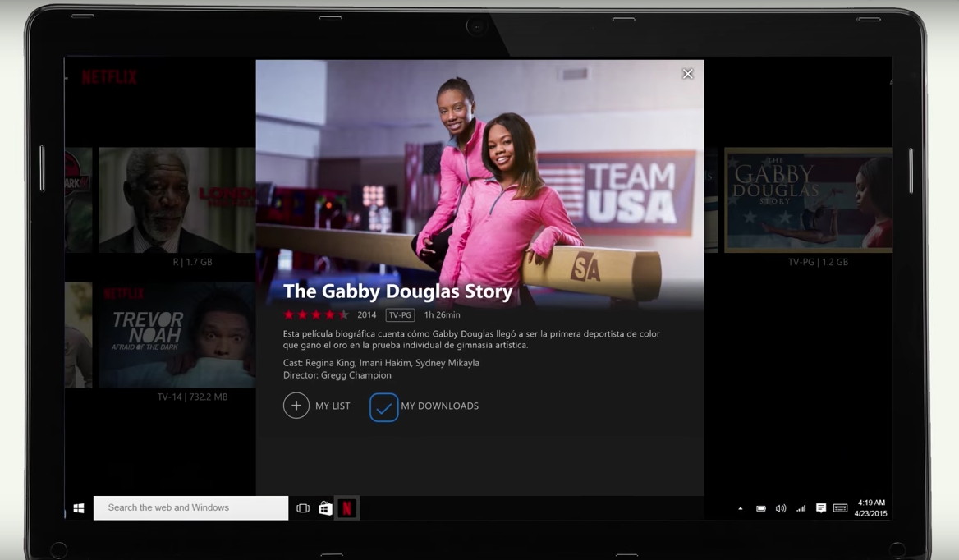The height and width of the screenshot is (560, 959).
Task: Click the Search the web and Windows box
Action: click(190, 507)
